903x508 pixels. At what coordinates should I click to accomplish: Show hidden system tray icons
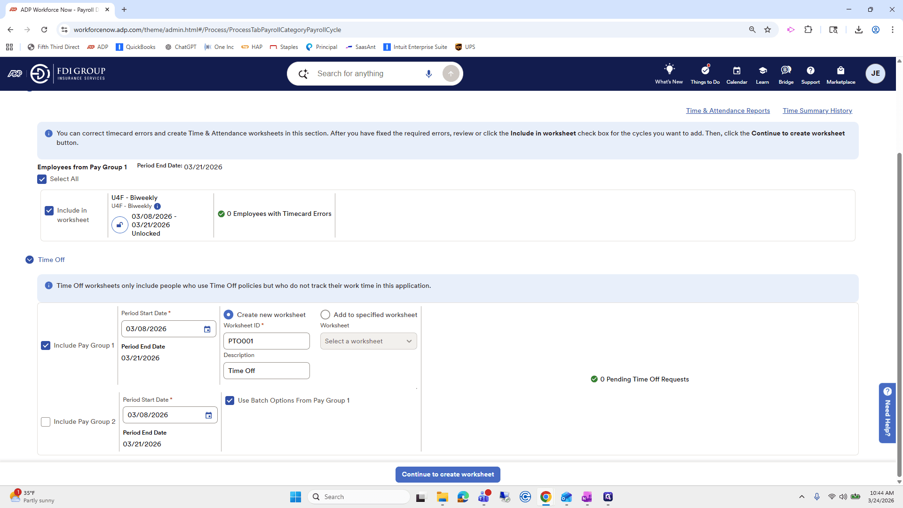tap(802, 497)
